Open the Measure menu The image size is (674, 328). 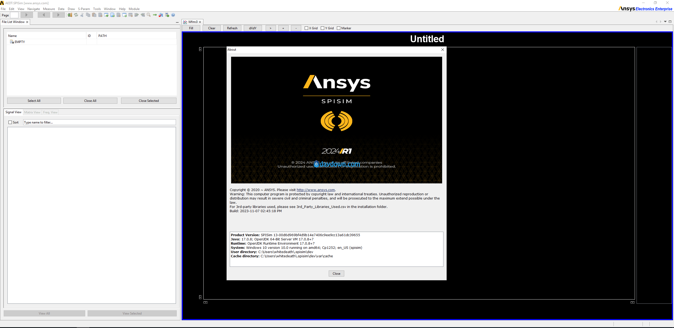click(x=49, y=9)
